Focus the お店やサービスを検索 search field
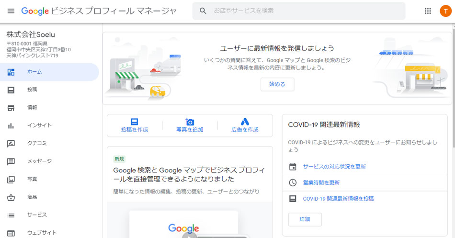 (x=299, y=11)
